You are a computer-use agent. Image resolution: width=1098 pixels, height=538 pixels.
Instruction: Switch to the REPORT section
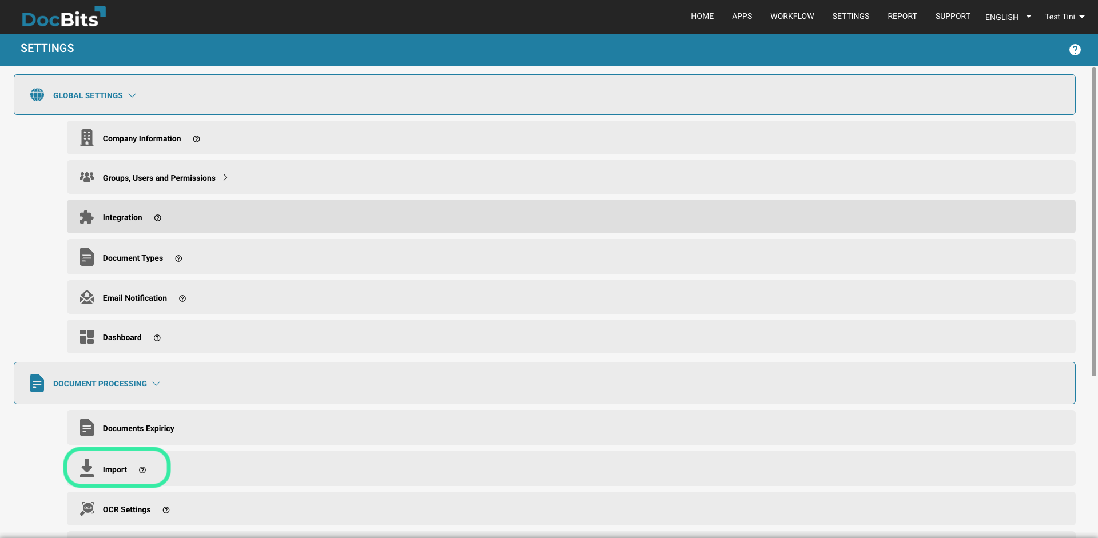pyautogui.click(x=902, y=16)
